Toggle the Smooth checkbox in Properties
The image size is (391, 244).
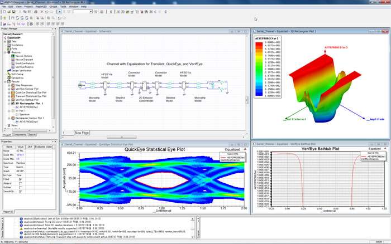(x=21, y=192)
